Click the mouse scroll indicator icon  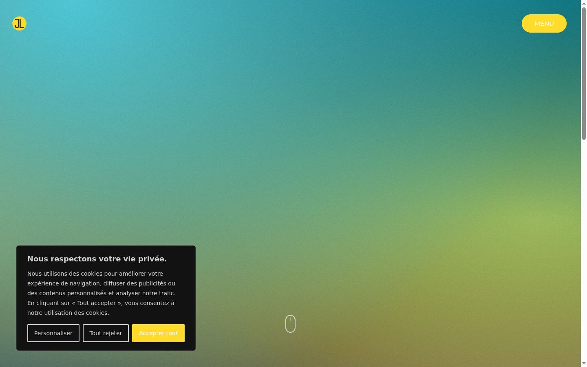(290, 324)
